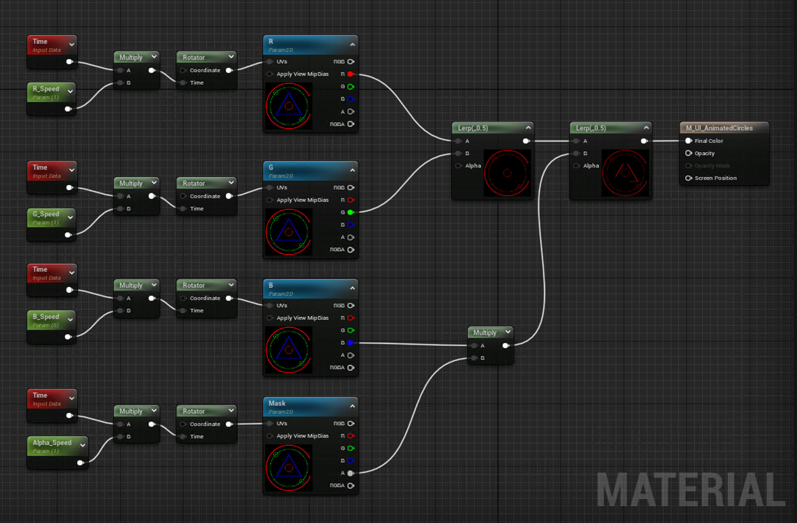Click the green G output pin on G node
Viewport: 797px width, 523px height.
click(x=350, y=213)
